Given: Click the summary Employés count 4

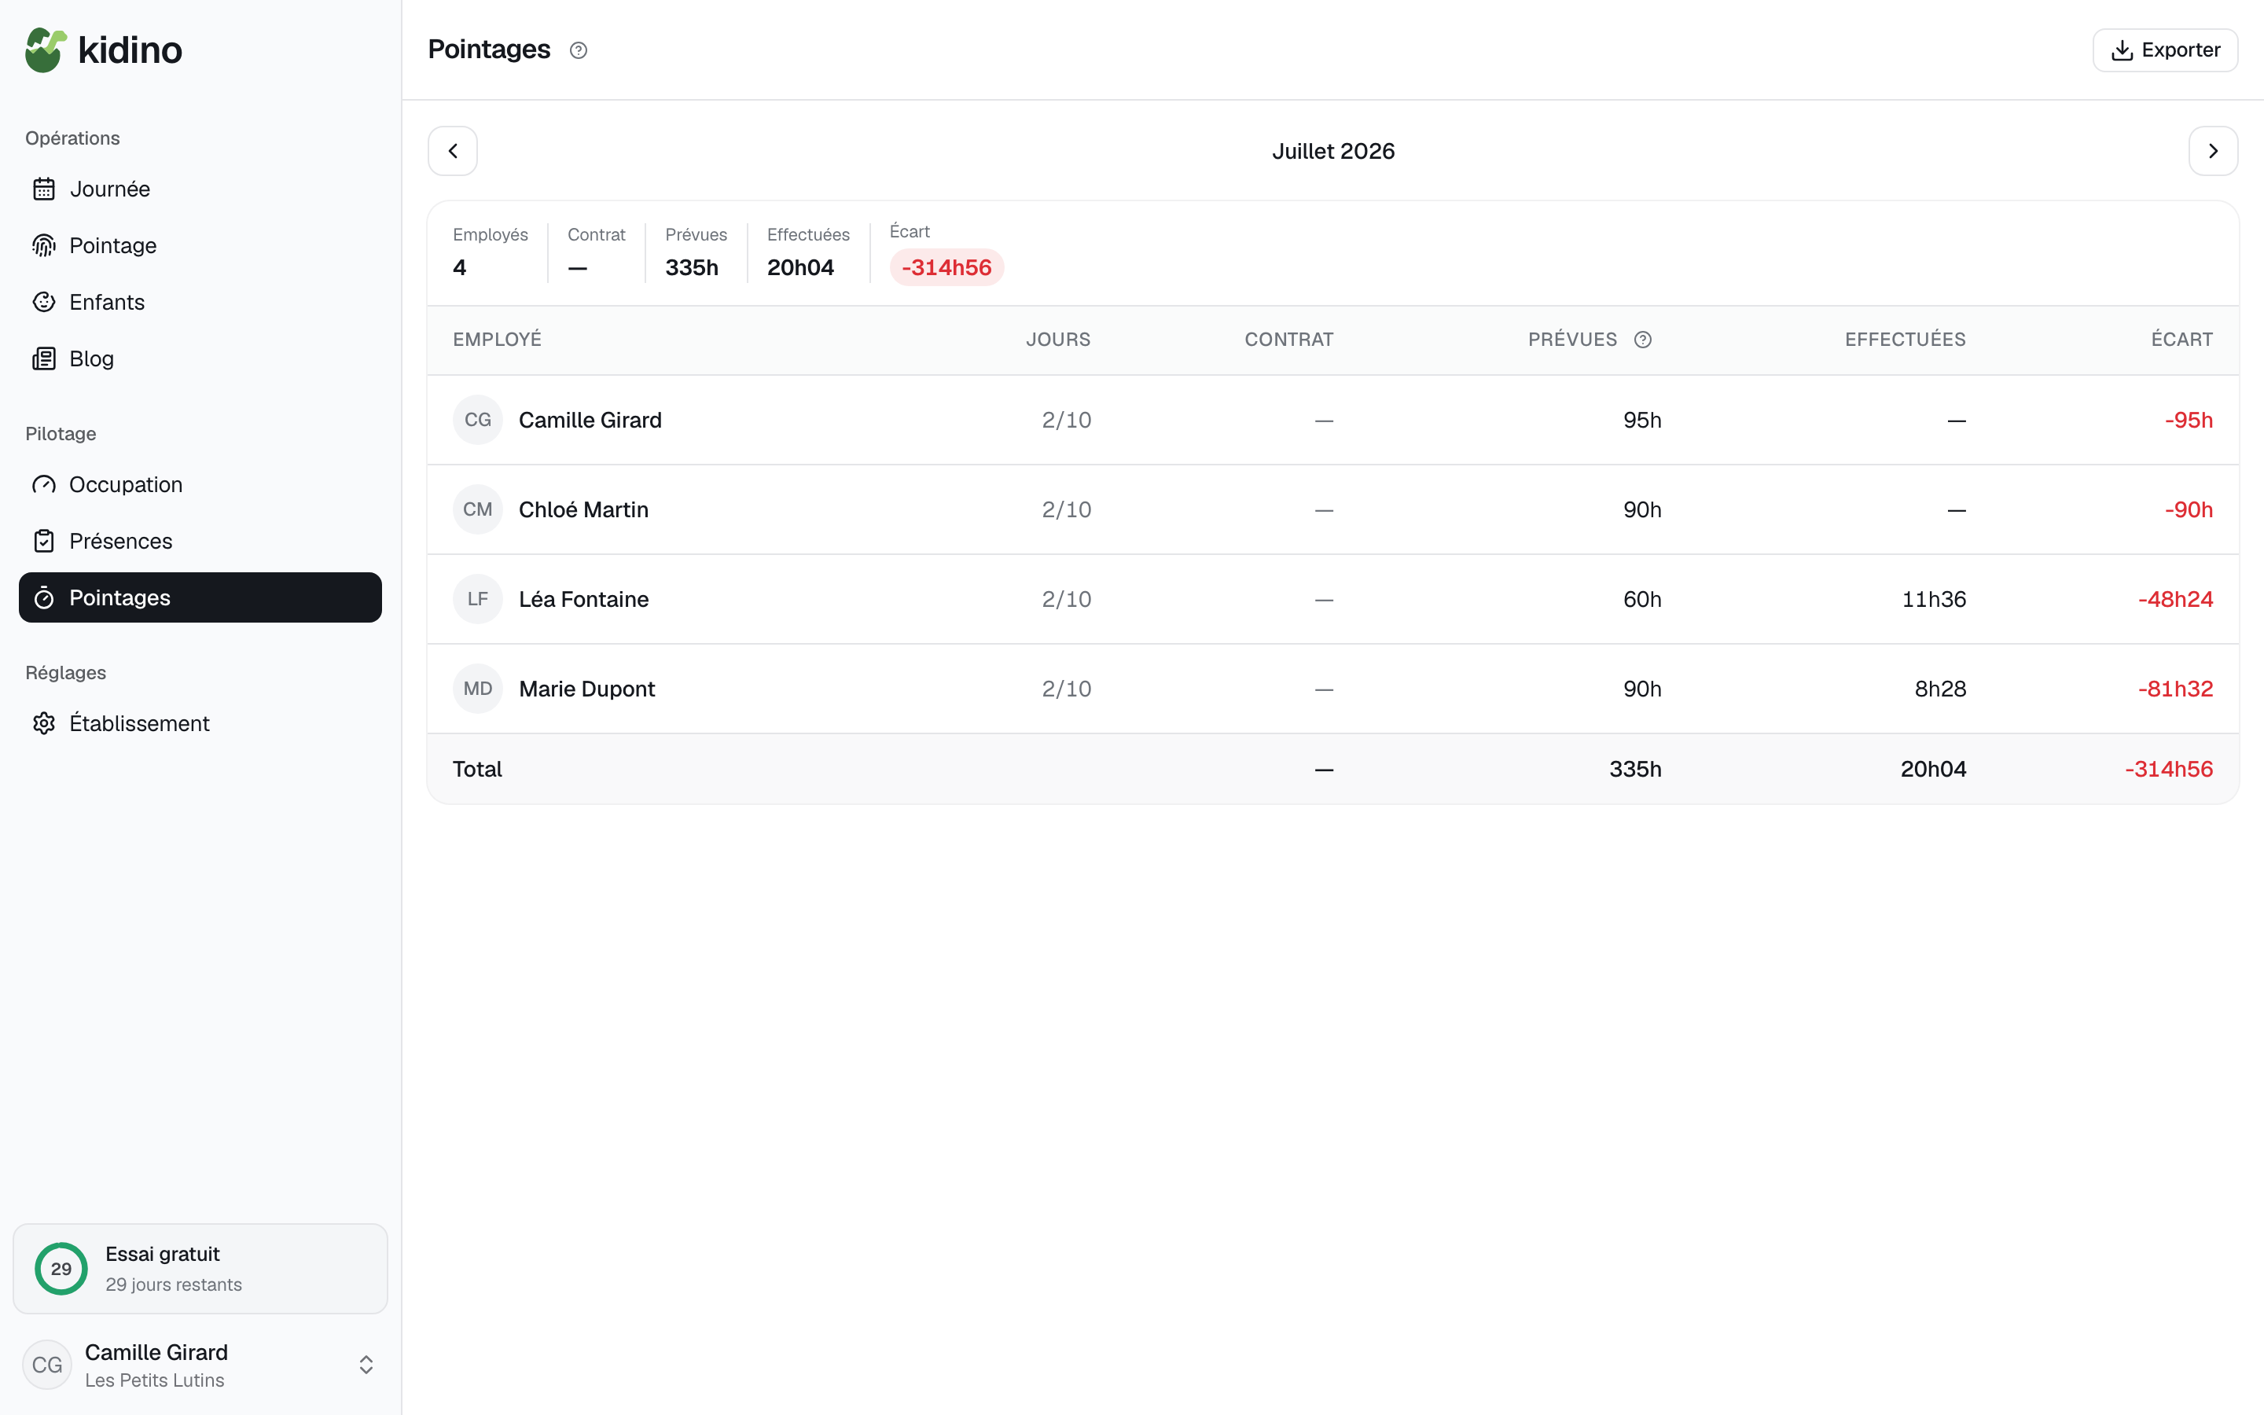Looking at the screenshot, I should [459, 267].
